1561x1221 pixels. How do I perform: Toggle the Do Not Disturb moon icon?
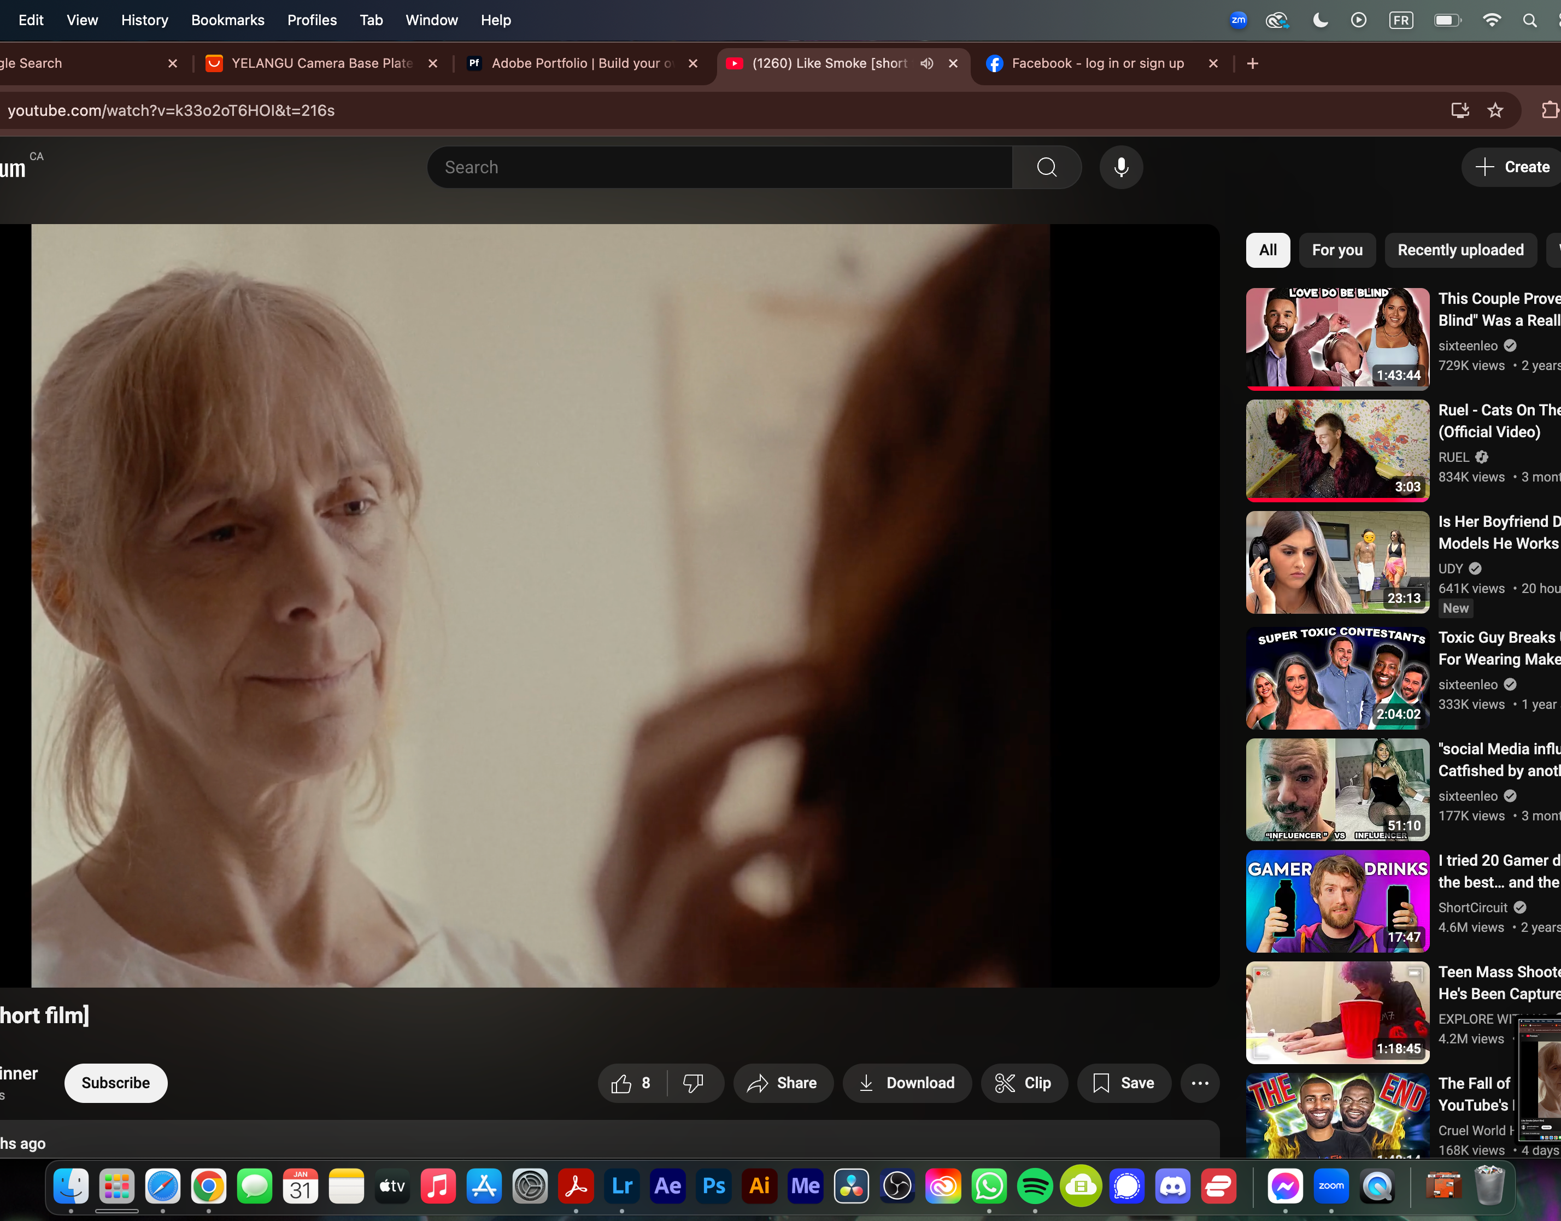tap(1320, 20)
